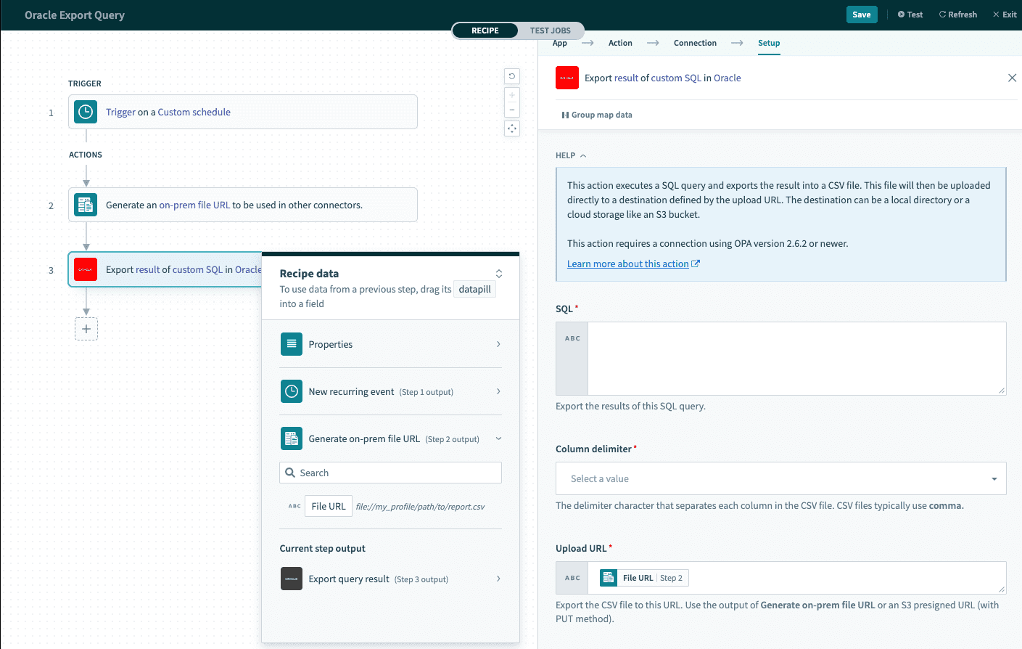Click the Properties icon in Recipe data panel
Screen dimensions: 1022x649
pyautogui.click(x=291, y=344)
